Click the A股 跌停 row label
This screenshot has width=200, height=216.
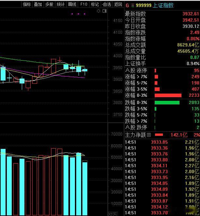[x=136, y=127]
